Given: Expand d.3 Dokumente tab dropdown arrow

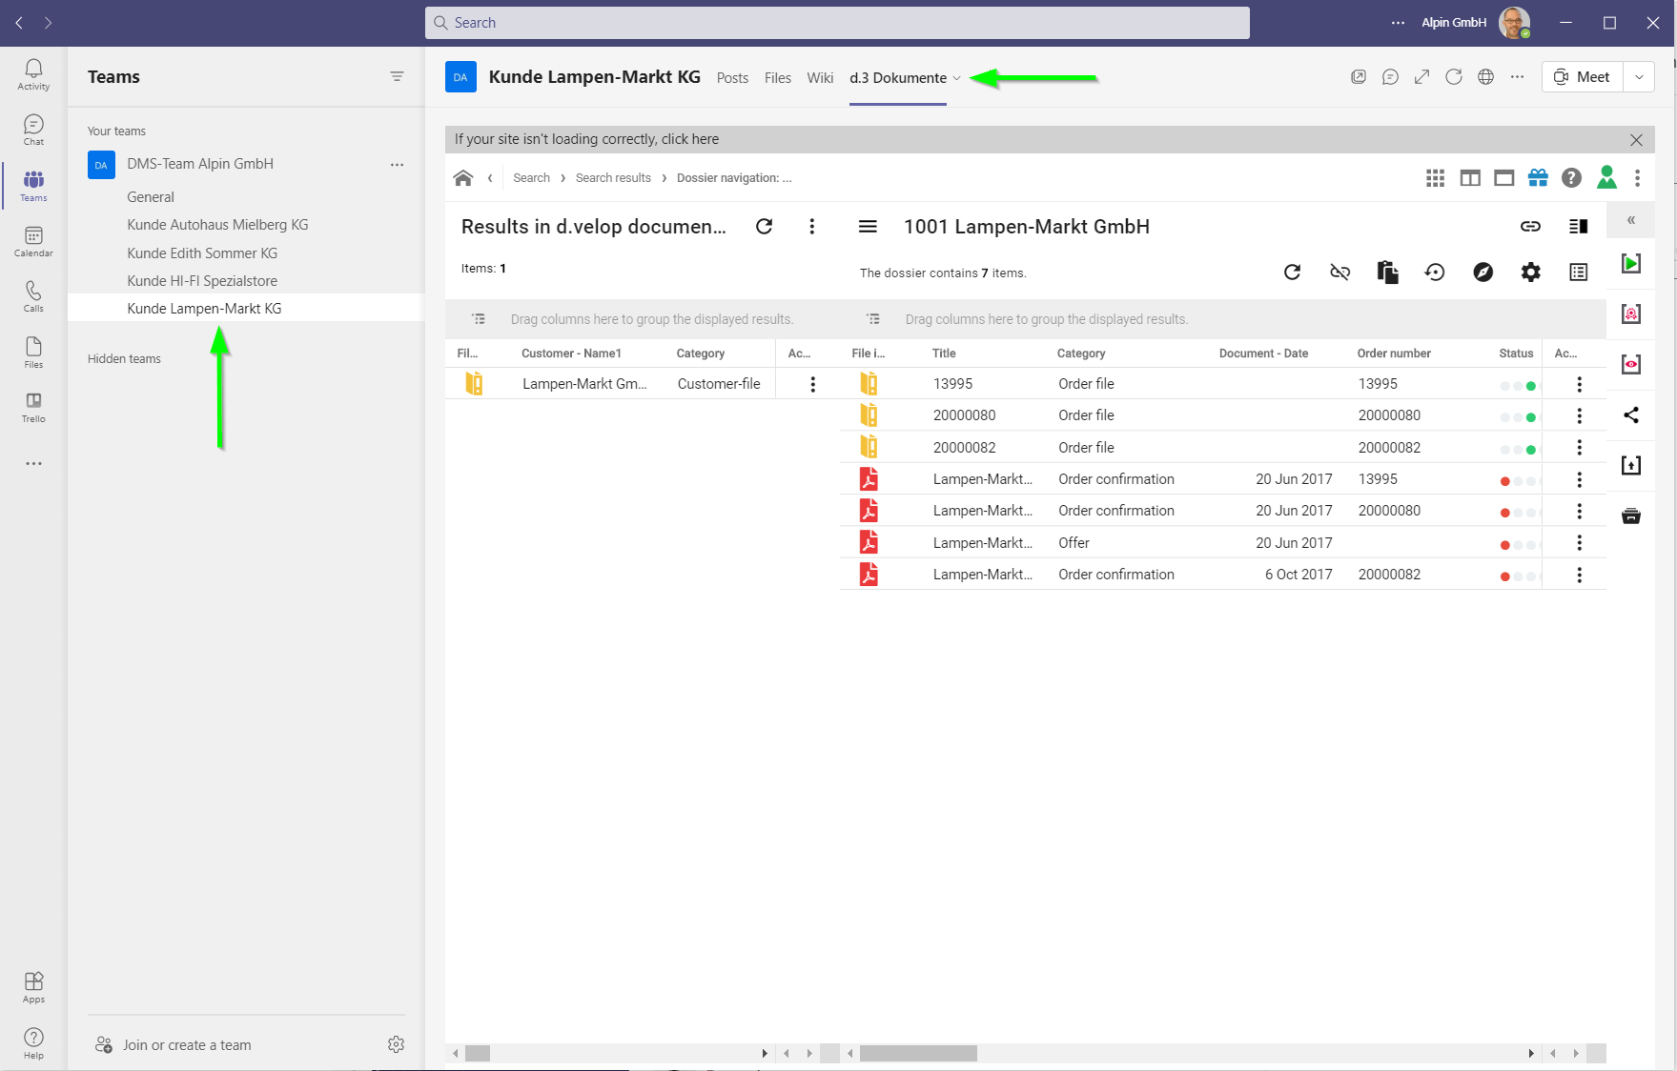Looking at the screenshot, I should [x=956, y=78].
